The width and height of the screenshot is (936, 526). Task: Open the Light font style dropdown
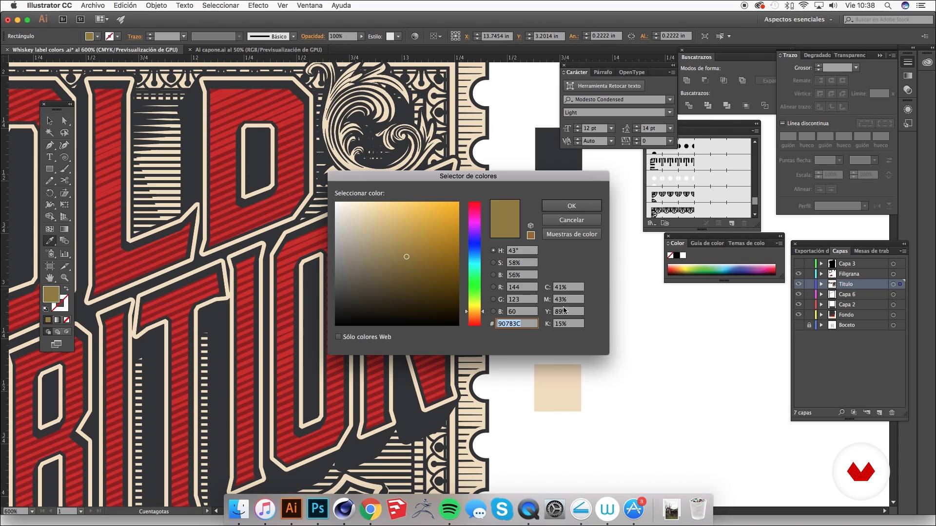[x=670, y=113]
